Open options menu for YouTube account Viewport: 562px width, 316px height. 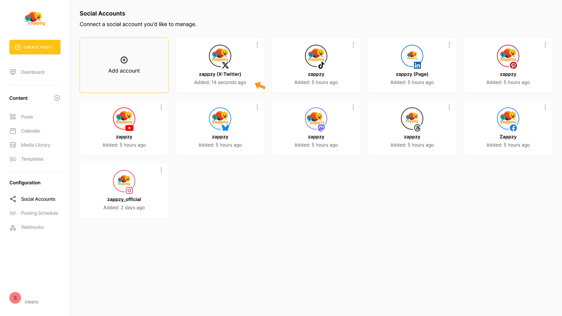coord(161,107)
